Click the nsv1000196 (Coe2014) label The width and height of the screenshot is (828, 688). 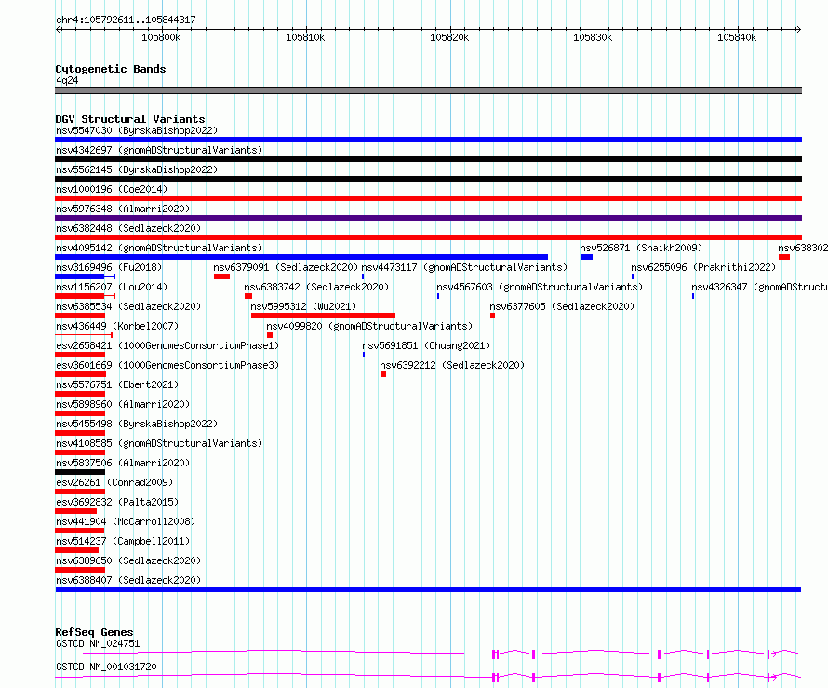[112, 189]
